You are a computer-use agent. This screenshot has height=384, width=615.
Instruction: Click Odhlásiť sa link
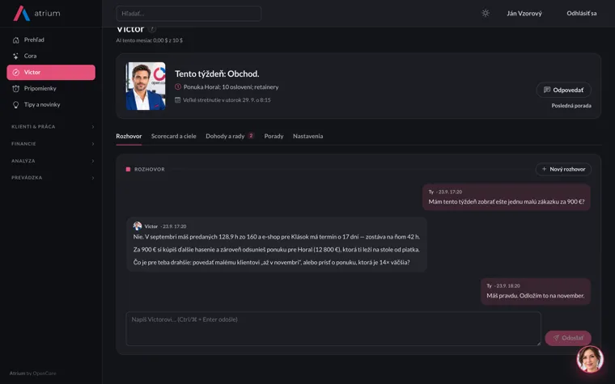click(x=581, y=13)
